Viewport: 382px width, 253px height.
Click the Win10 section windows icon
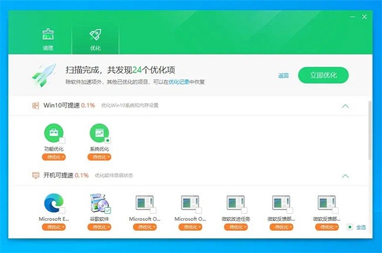[36, 105]
